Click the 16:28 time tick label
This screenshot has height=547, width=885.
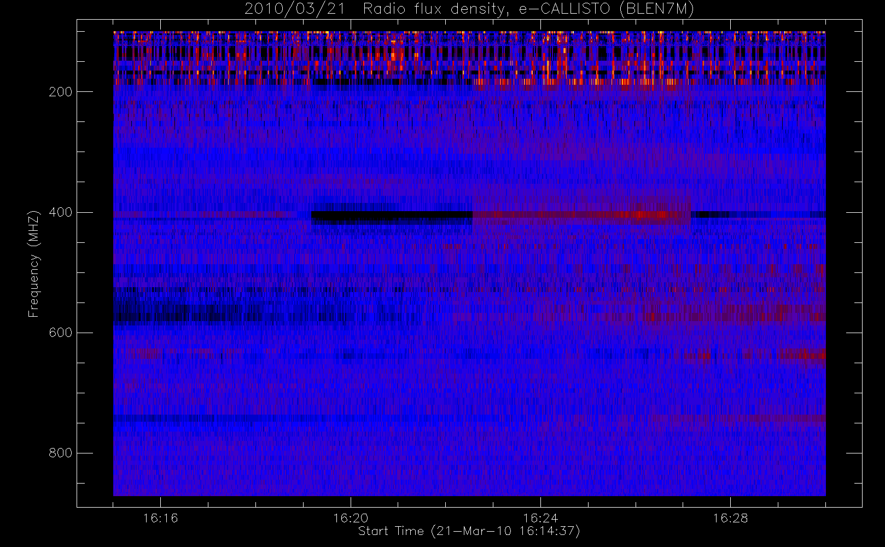click(730, 518)
